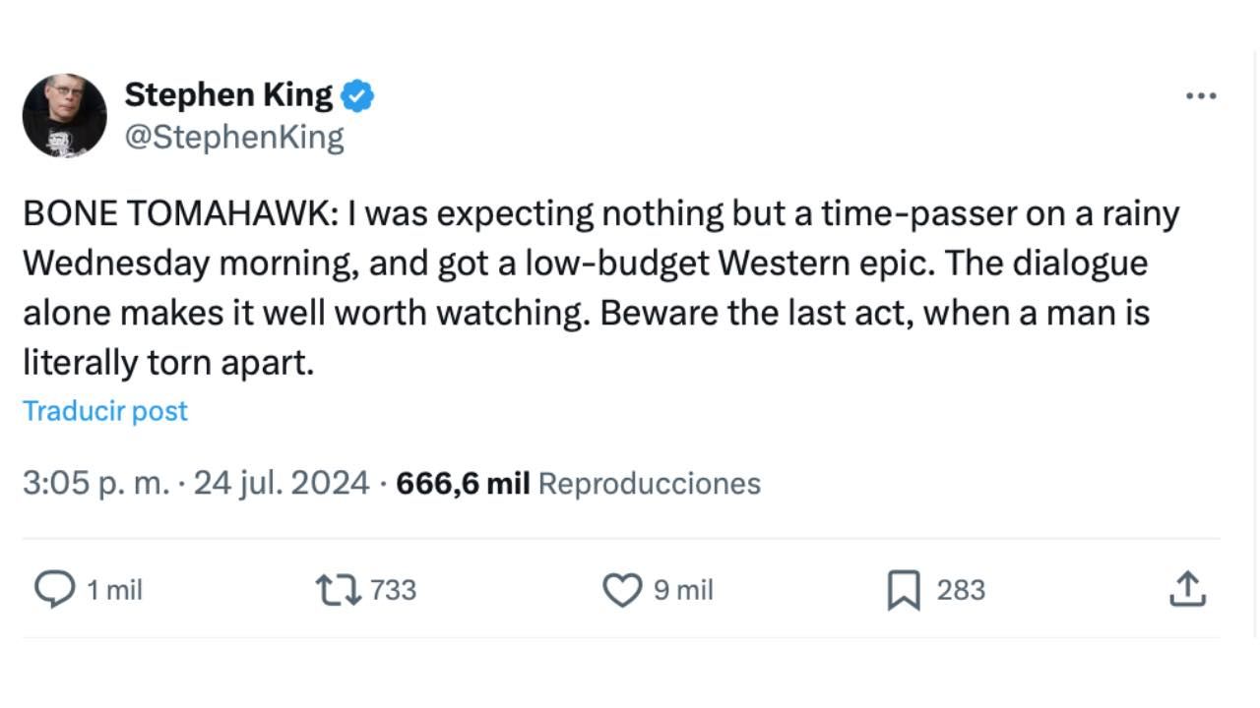Click the 1 mil replies count
Screen dimensions: 1260x708
pyautogui.click(x=114, y=590)
